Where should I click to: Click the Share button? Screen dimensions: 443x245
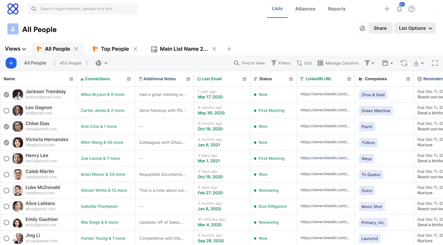[x=380, y=28]
